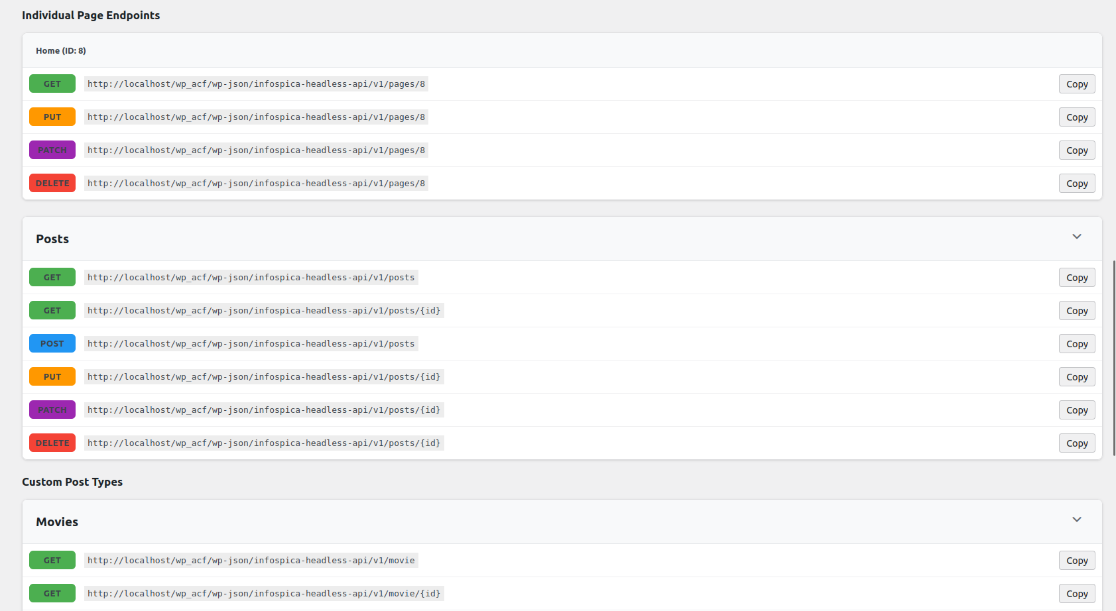
Task: Click the PATCH badge for pages/8
Action: click(52, 150)
